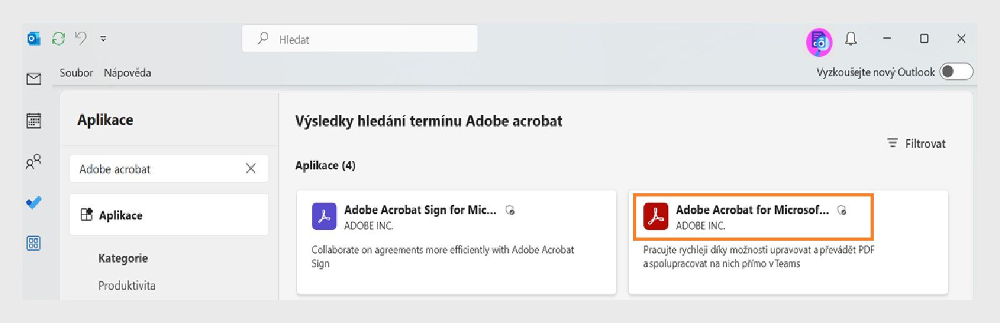The image size is (1000, 323).
Task: Open People contacts in the sidebar
Action: (34, 161)
